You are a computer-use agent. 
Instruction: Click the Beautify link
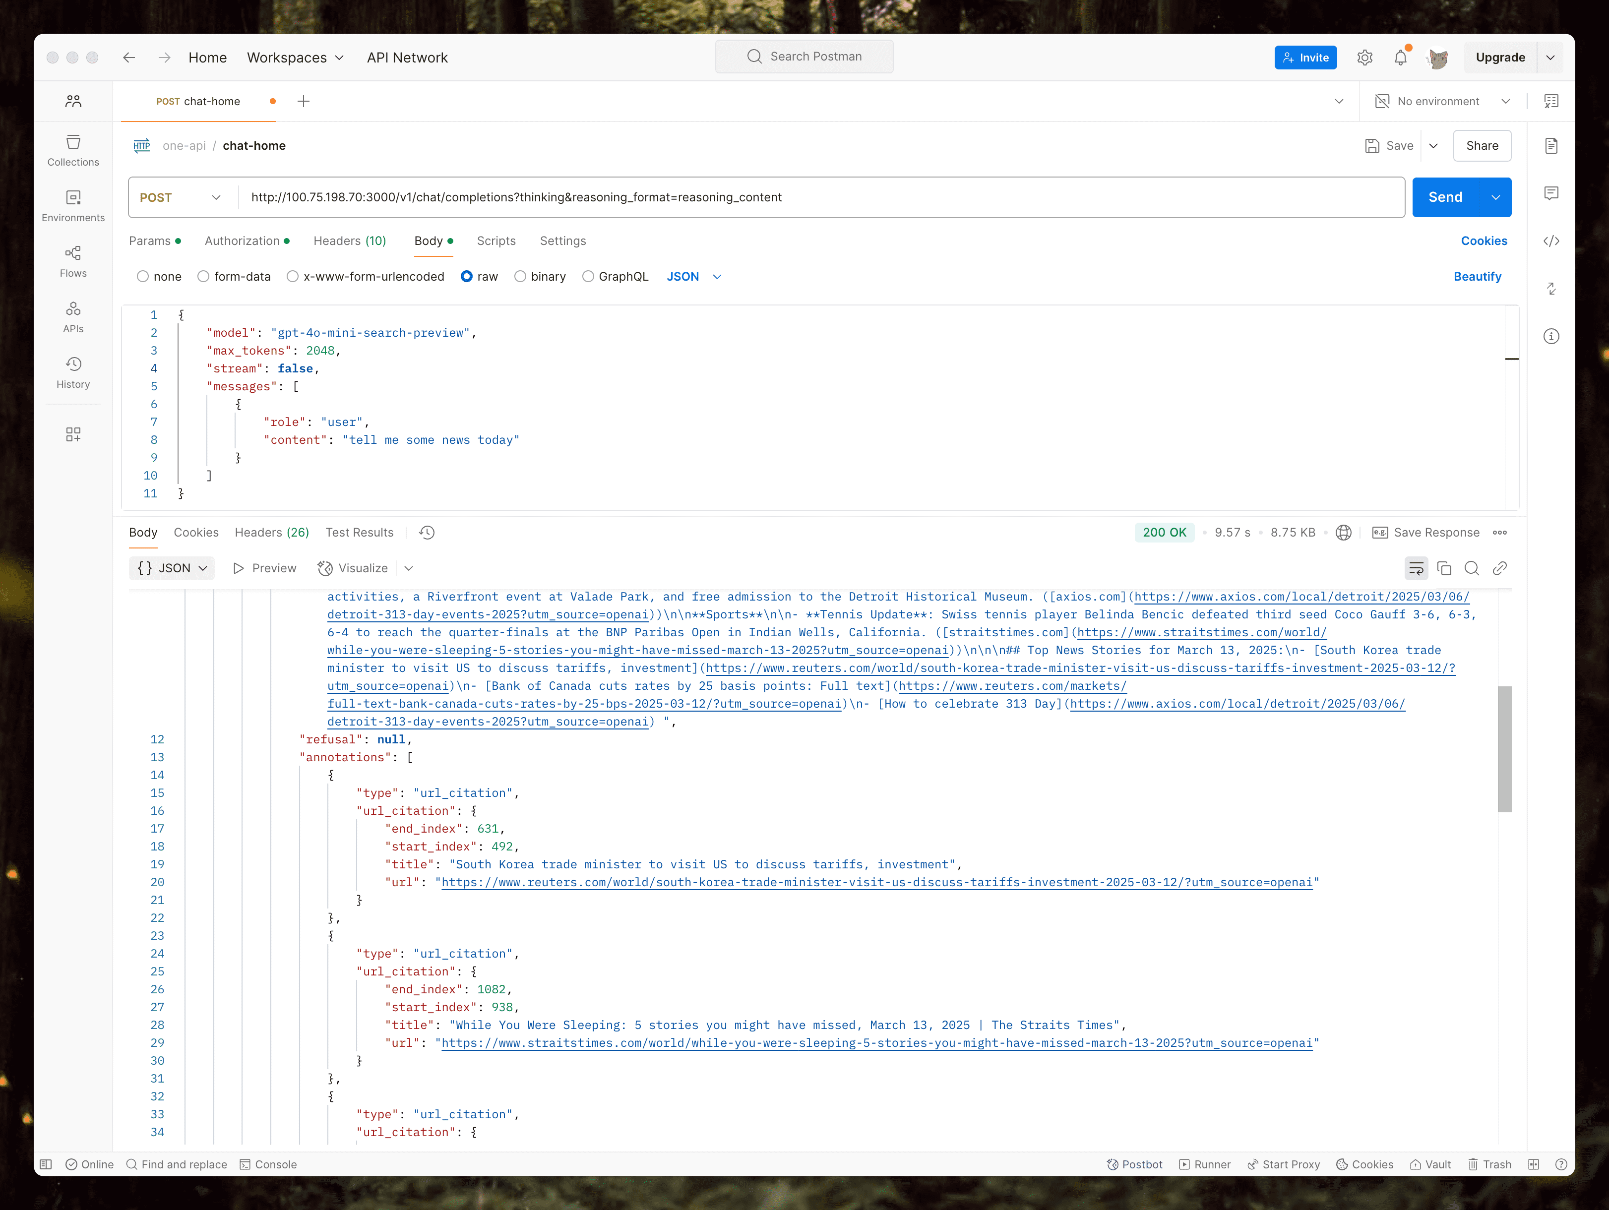1477,276
